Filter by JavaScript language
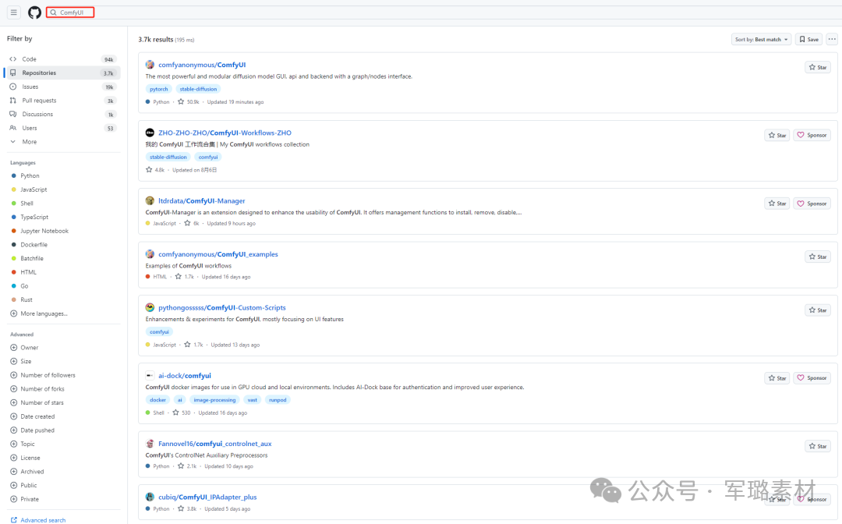Image resolution: width=842 pixels, height=524 pixels. click(x=34, y=189)
